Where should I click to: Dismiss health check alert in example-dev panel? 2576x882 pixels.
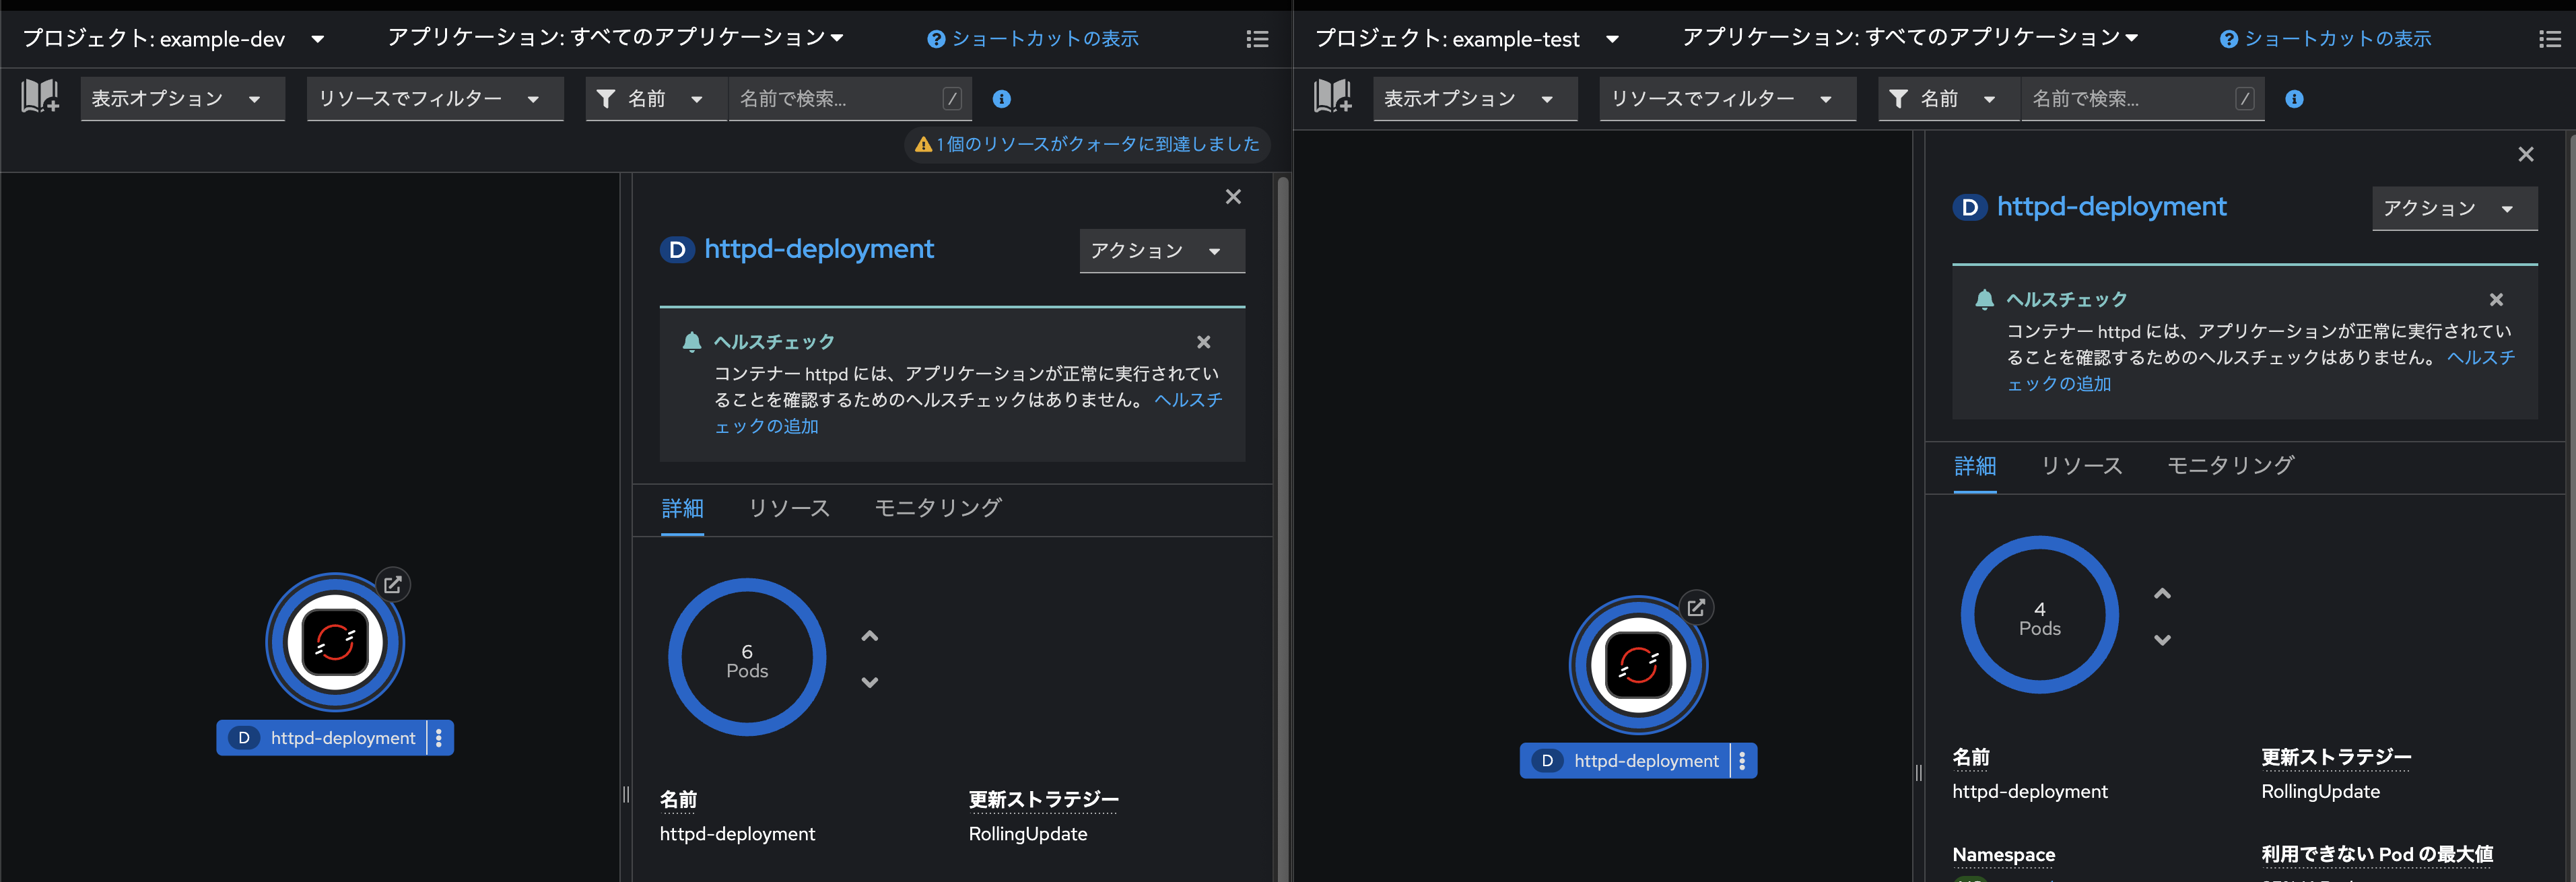click(x=1203, y=342)
